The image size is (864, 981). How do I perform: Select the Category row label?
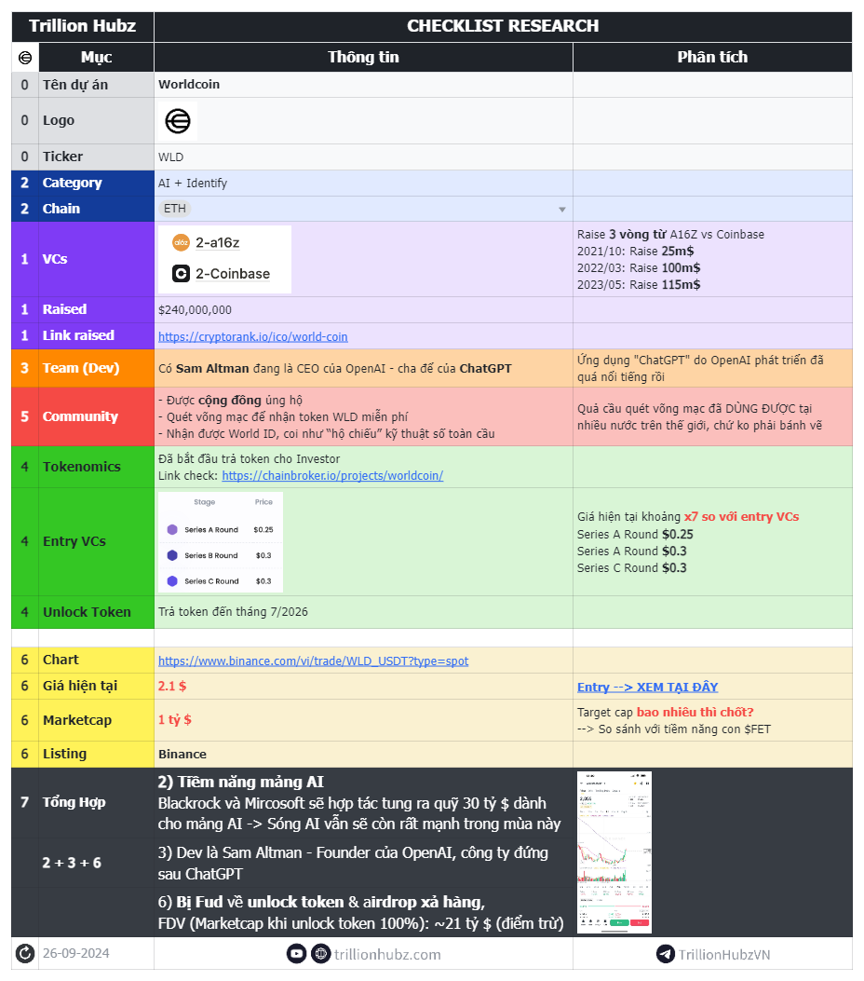tap(96, 184)
